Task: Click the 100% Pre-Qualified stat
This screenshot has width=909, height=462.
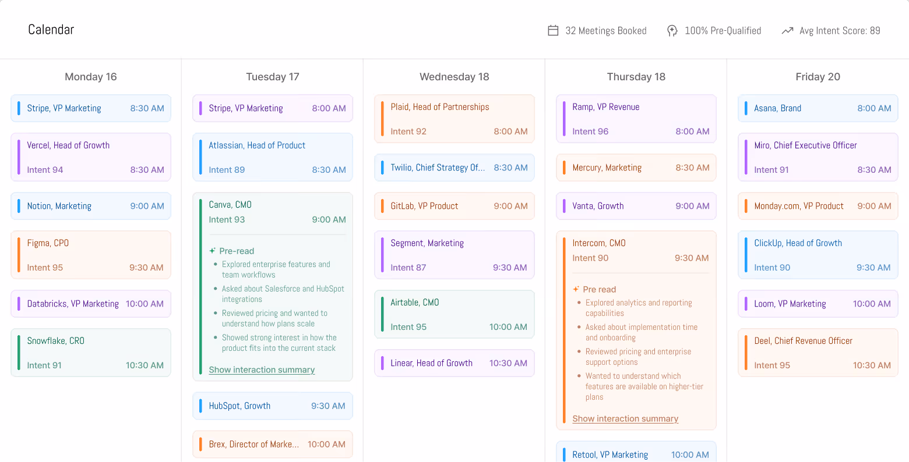Action: pyautogui.click(x=714, y=31)
